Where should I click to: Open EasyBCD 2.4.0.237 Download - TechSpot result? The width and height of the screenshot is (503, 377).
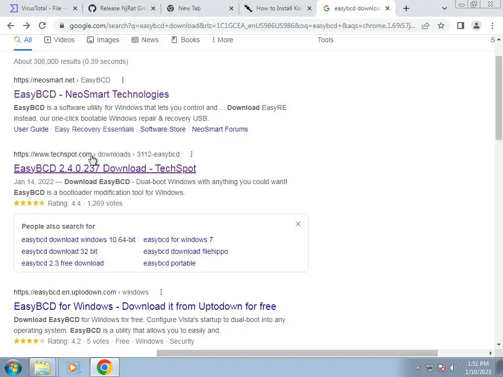[x=105, y=168]
